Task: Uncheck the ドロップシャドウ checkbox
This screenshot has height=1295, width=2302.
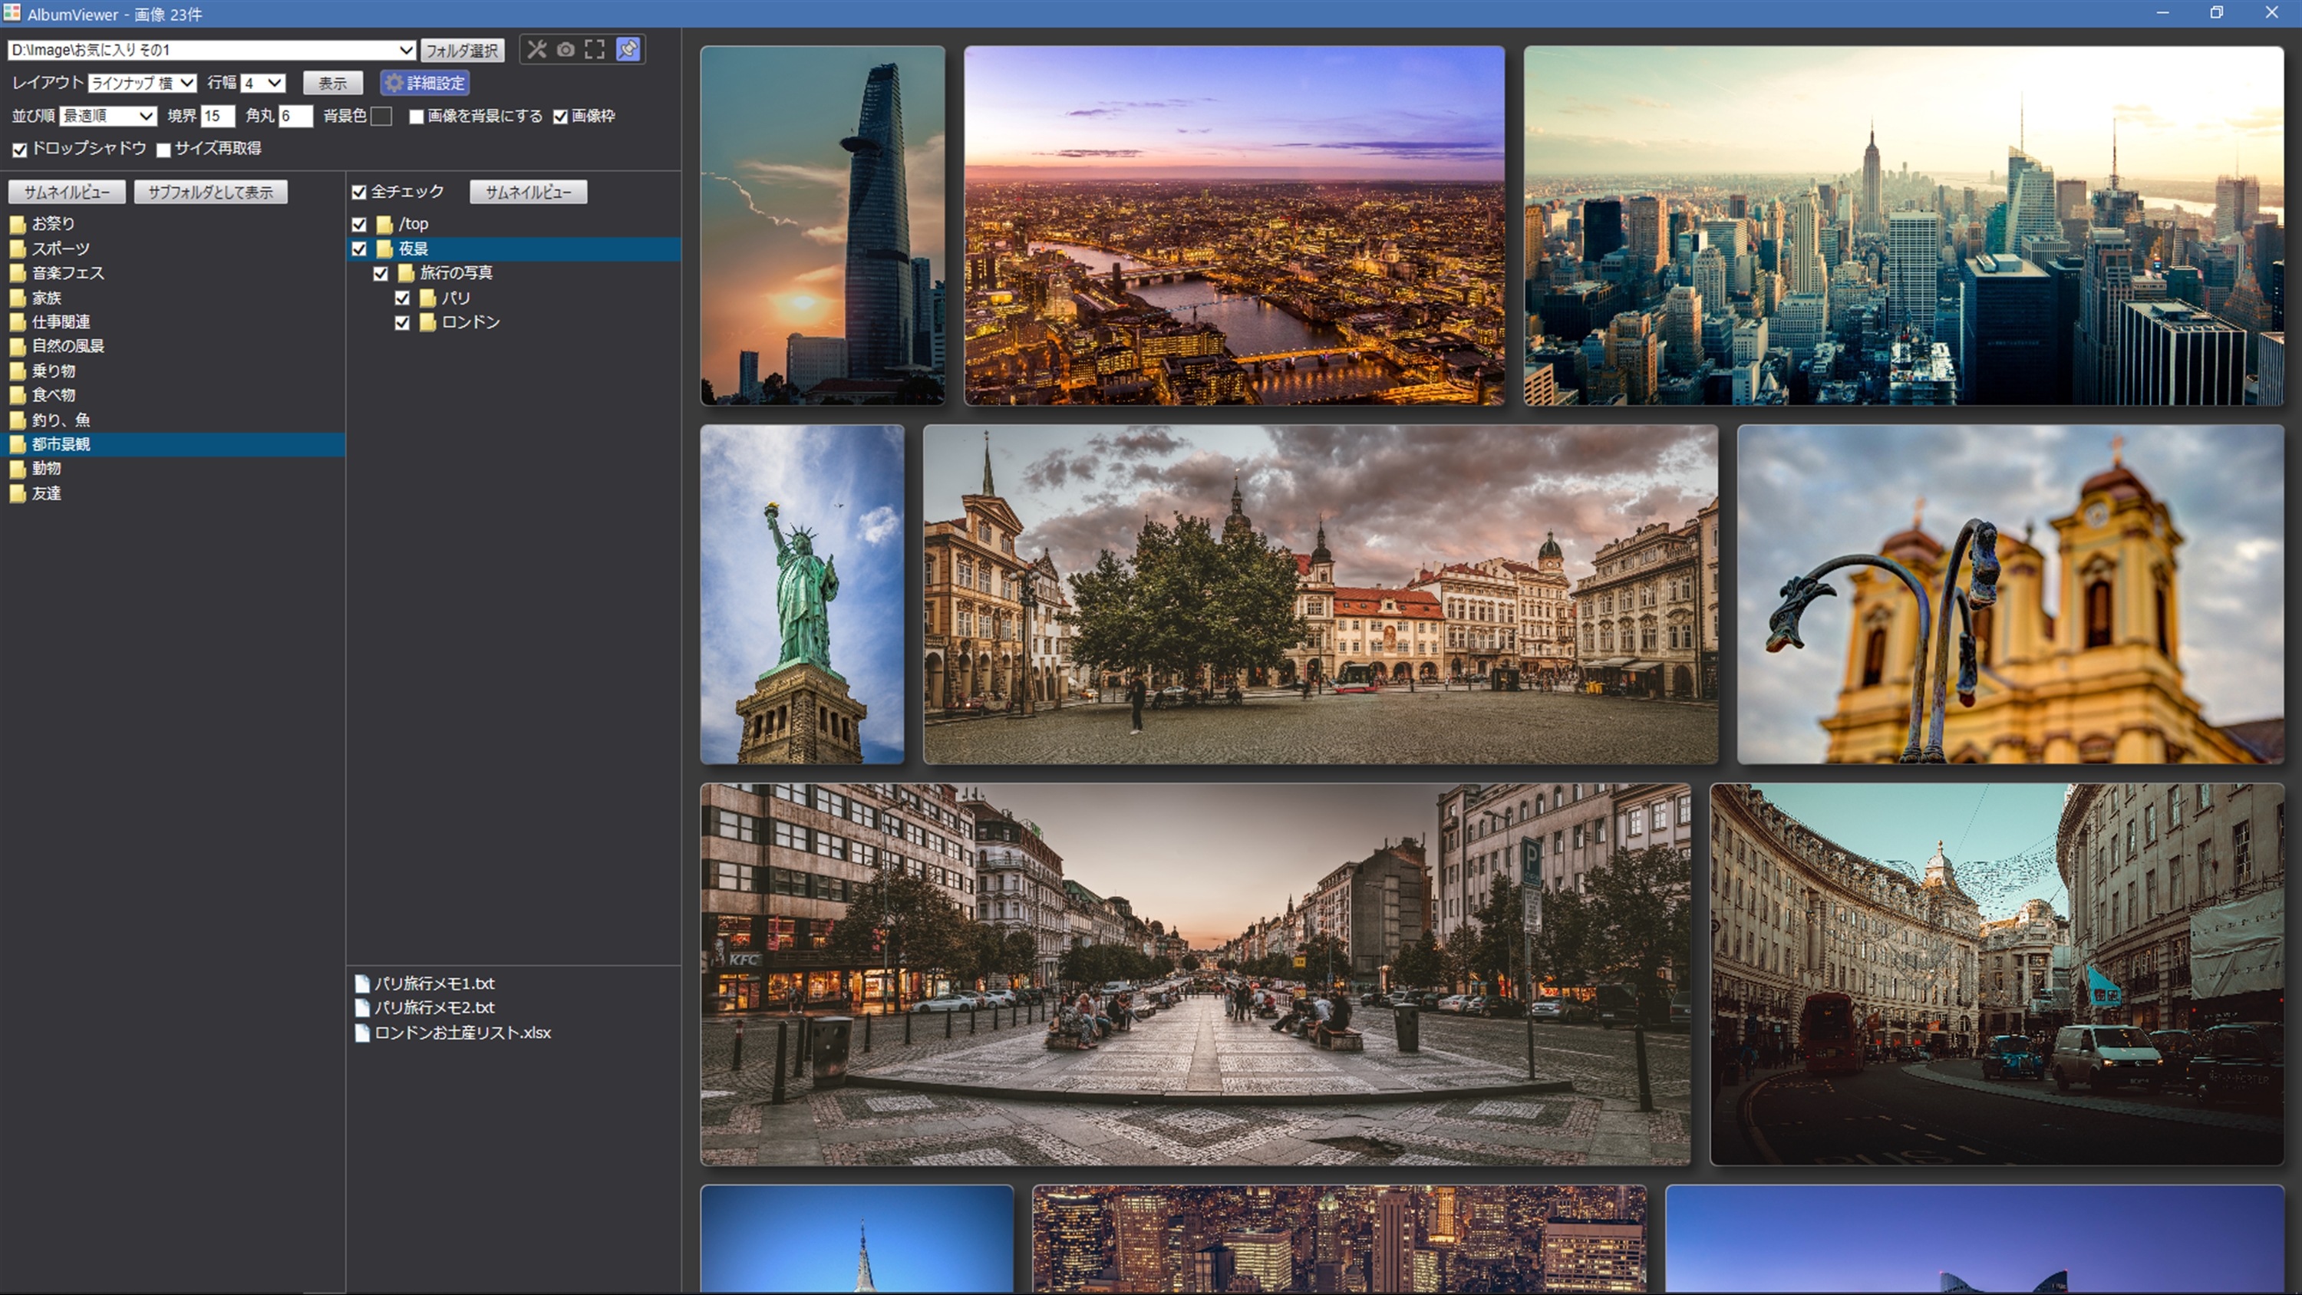Action: (x=20, y=150)
